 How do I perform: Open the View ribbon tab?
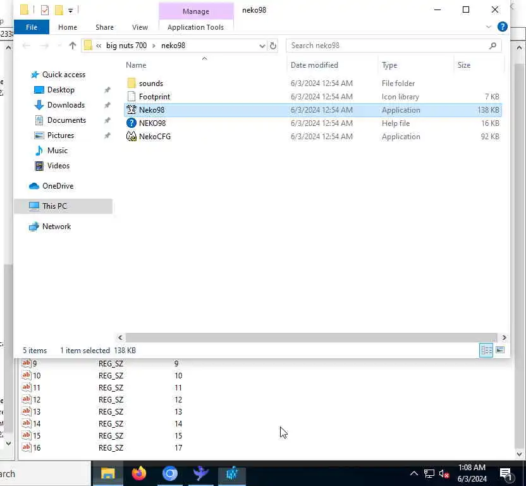[x=140, y=27]
